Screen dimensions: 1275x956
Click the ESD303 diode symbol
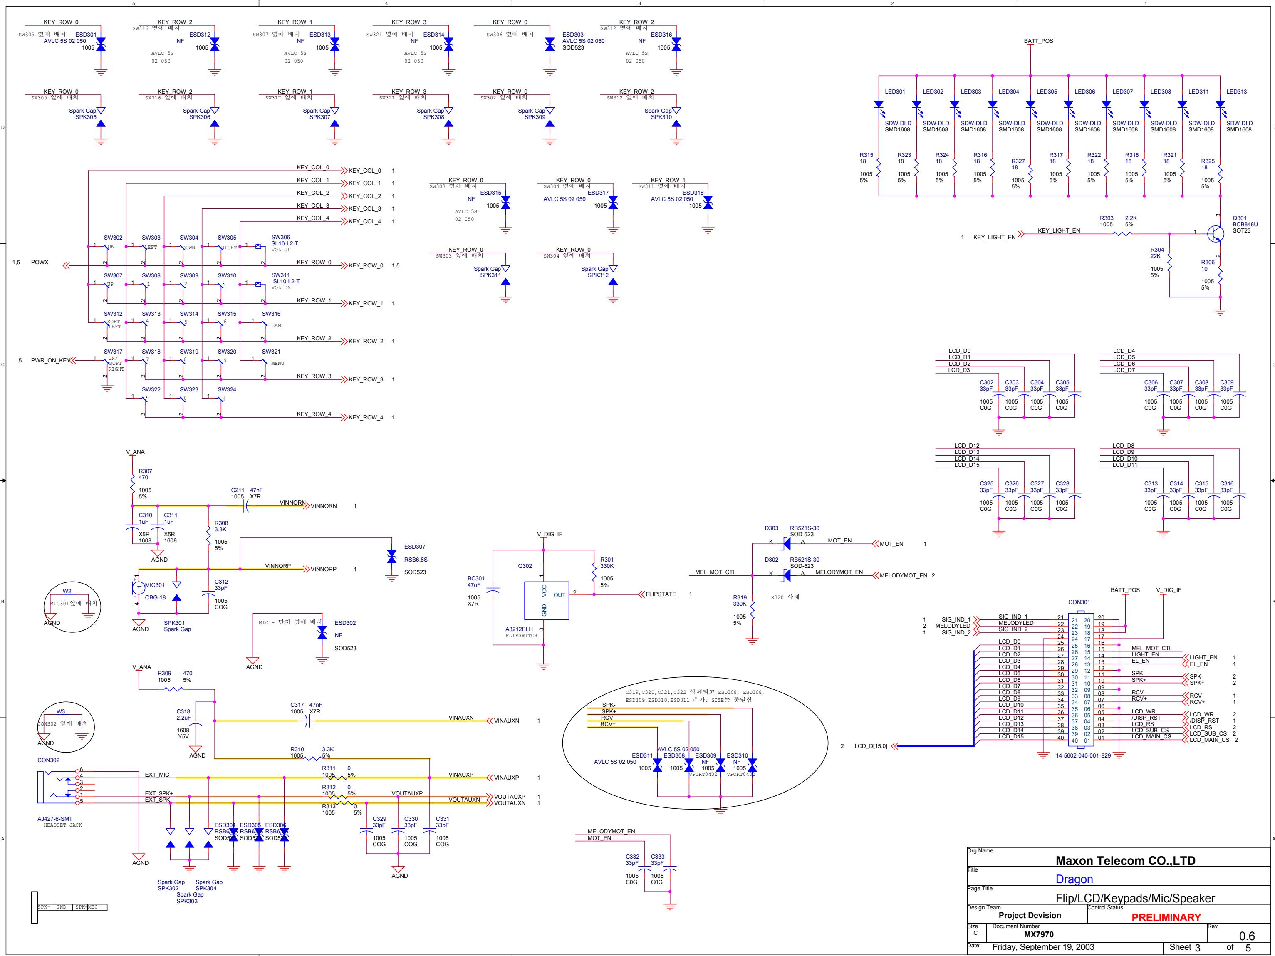pyautogui.click(x=550, y=45)
